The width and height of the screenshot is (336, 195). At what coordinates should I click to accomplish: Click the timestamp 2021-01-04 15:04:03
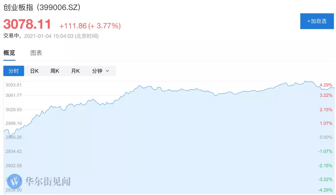pos(49,36)
